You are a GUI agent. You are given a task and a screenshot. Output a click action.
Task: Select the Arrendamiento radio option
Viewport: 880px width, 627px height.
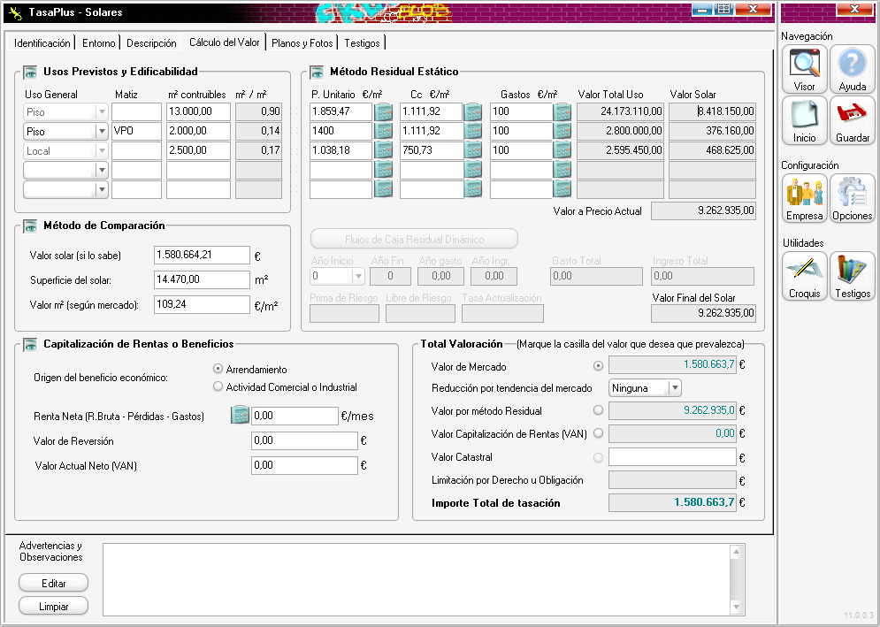coord(218,369)
